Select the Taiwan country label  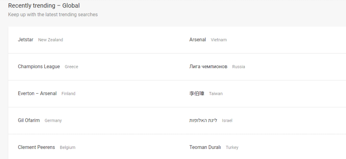[x=216, y=94]
